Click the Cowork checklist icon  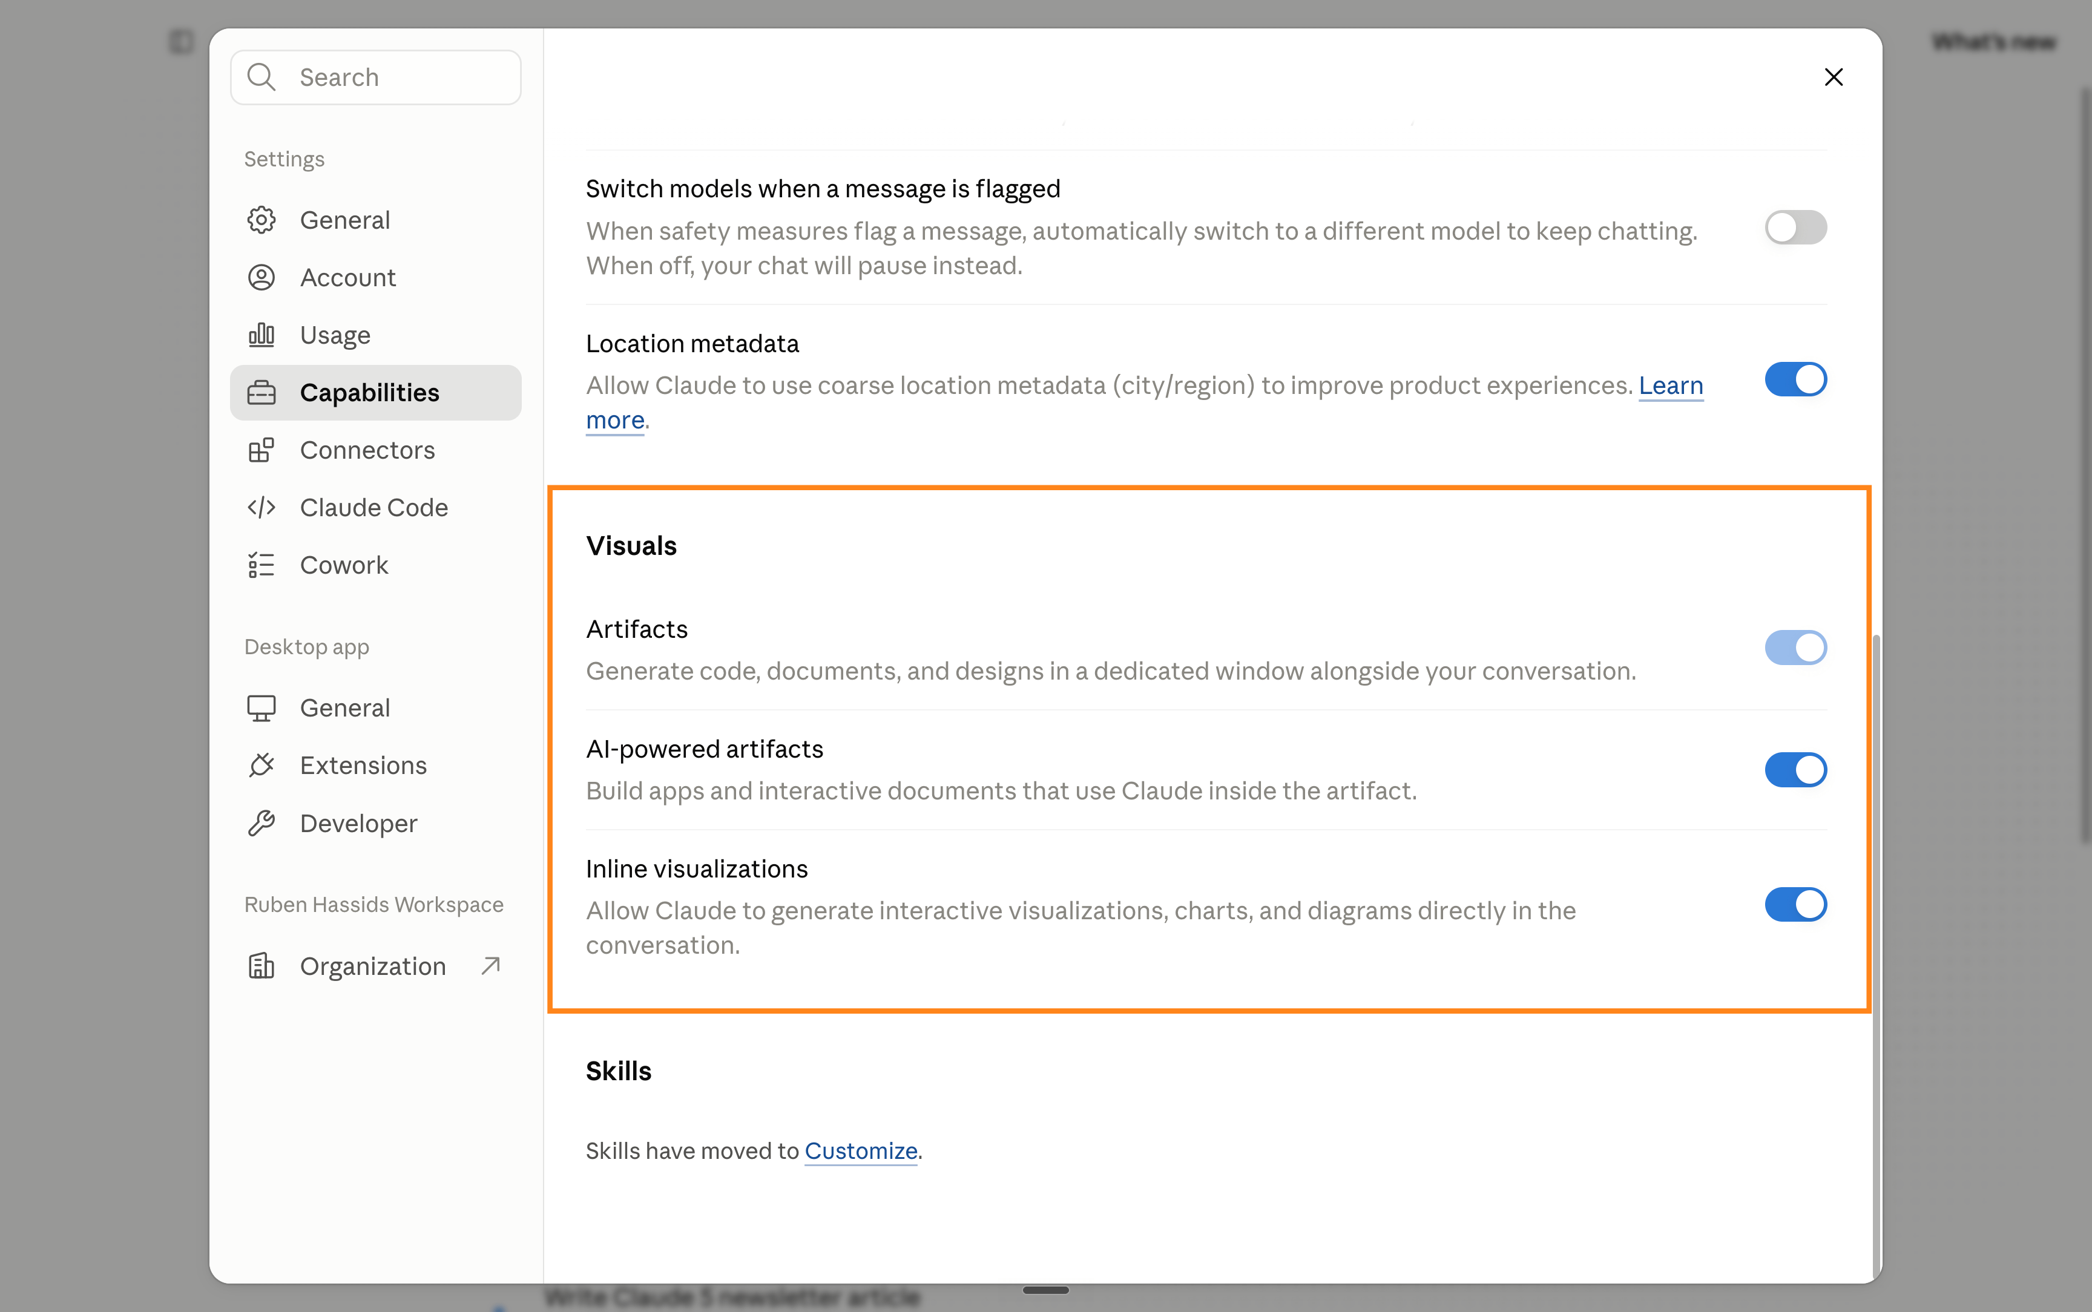click(x=261, y=565)
